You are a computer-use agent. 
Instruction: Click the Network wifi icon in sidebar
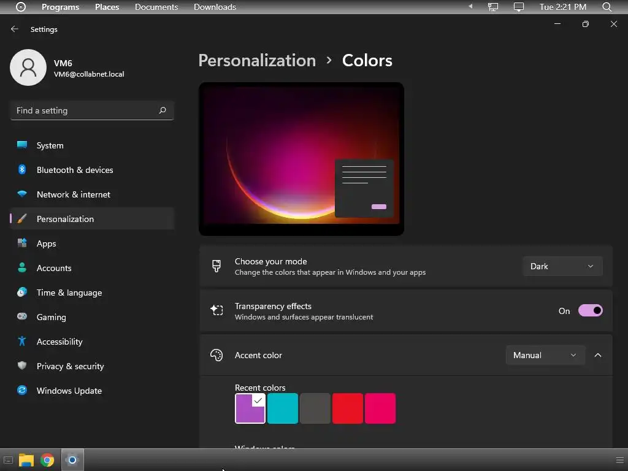click(x=22, y=194)
